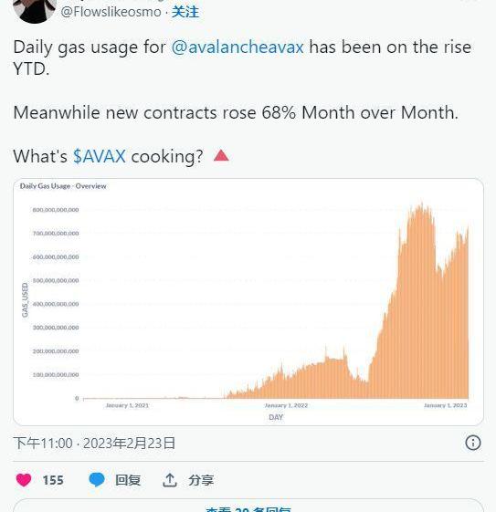This screenshot has width=496, height=512.
Task: Click the 关注 follow link
Action: click(x=185, y=12)
